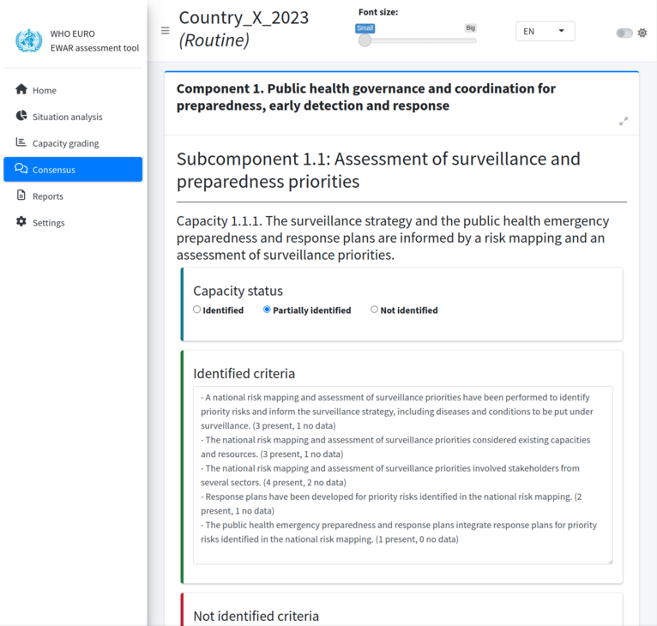Click the Settings gear icon in sidebar
This screenshot has height=626, width=657.
click(21, 221)
